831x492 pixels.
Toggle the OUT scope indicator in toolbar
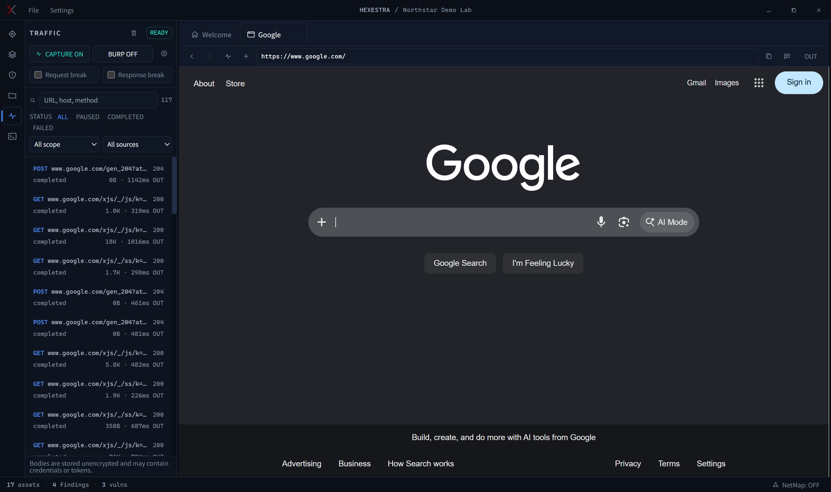811,57
